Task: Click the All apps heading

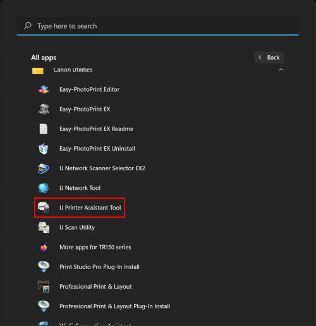Action: click(x=44, y=58)
